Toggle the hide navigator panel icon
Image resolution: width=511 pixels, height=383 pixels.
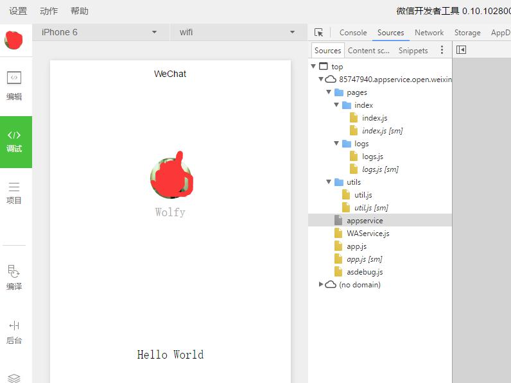click(x=461, y=50)
